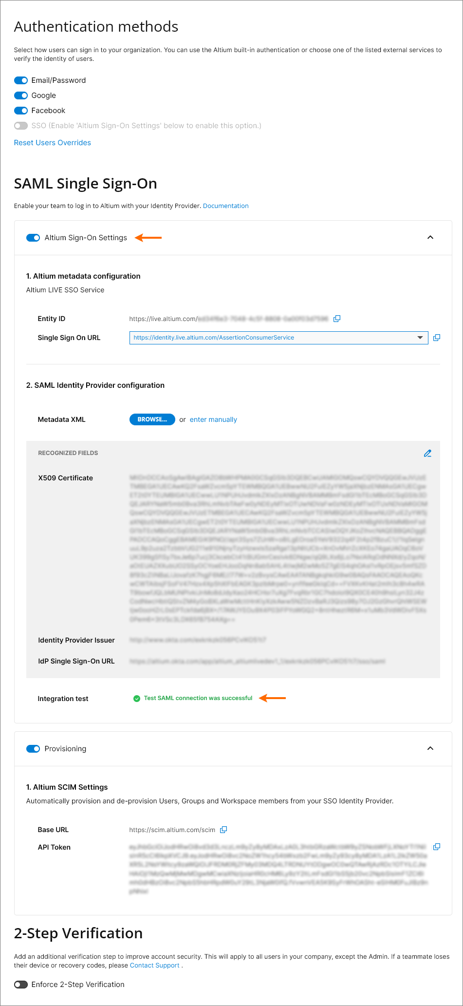
Task: Copy the SCIM Base URL
Action: click(x=223, y=830)
